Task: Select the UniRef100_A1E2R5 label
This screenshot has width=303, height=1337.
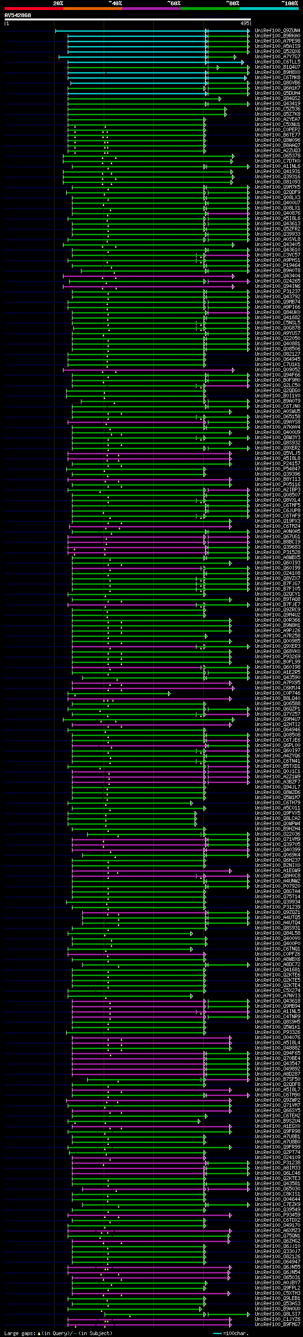Action: 277,672
